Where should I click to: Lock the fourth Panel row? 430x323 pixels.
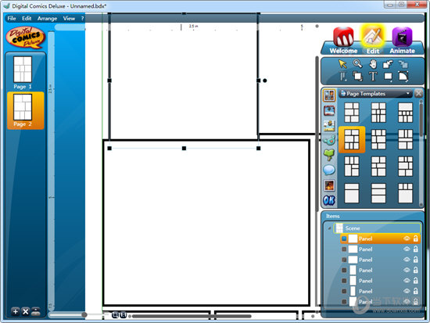click(416, 270)
